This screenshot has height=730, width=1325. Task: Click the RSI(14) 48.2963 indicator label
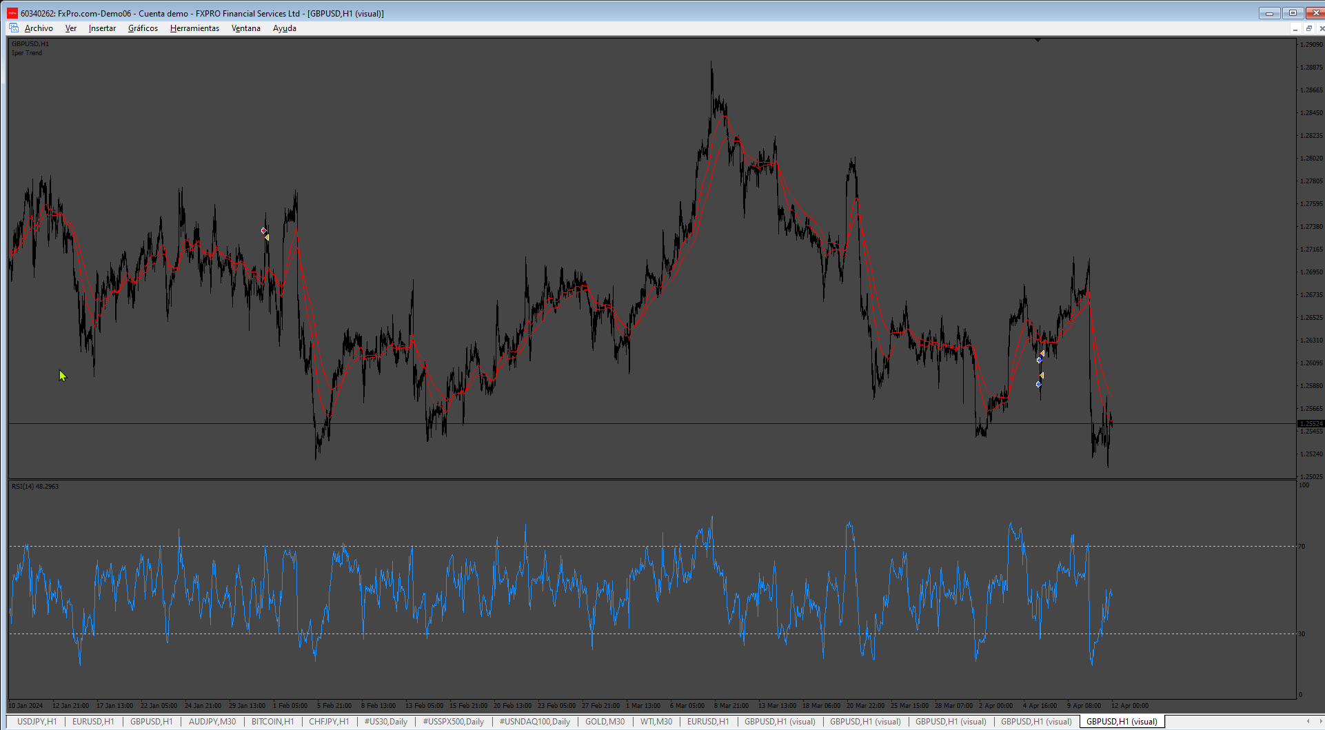(35, 487)
